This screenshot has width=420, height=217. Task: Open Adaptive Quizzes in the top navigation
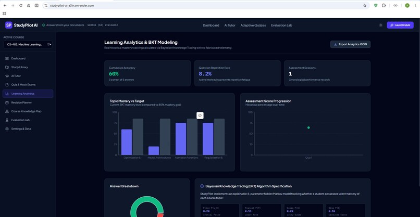[253, 25]
